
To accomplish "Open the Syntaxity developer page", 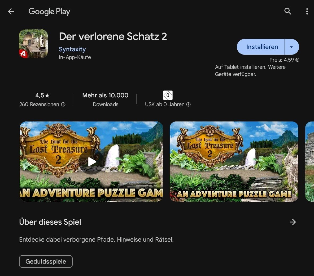I will (72, 49).
